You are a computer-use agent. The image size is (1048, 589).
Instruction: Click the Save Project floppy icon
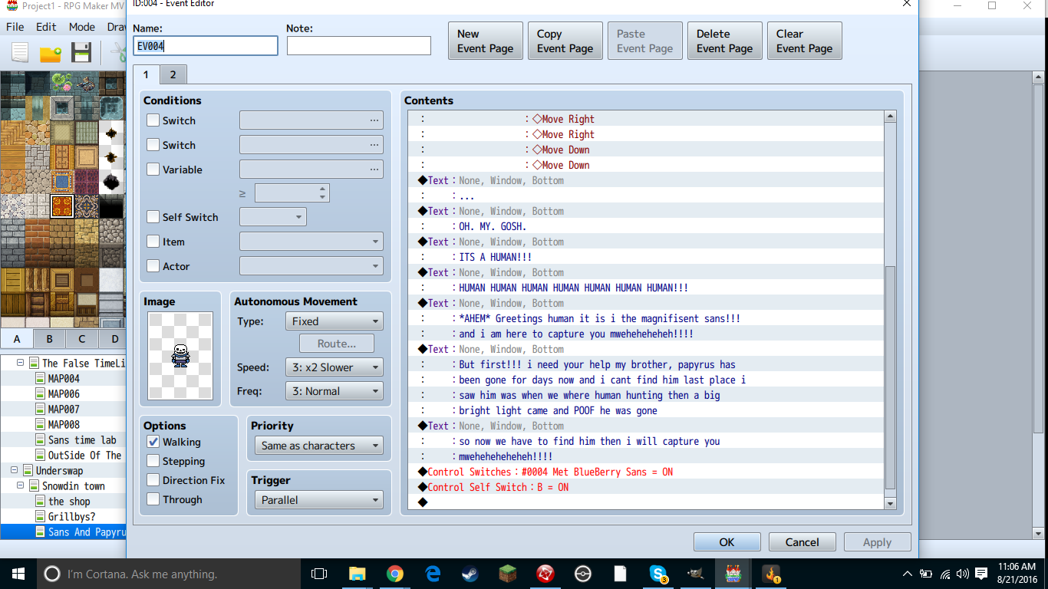point(81,53)
